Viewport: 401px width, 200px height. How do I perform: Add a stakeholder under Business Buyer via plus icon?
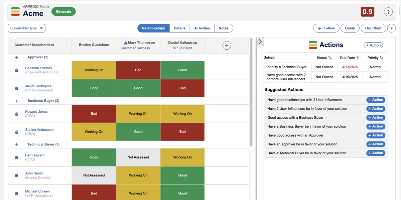tap(16, 101)
